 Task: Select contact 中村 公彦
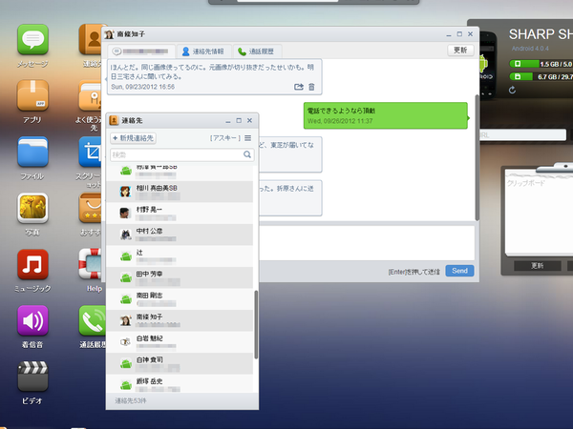(x=180, y=235)
